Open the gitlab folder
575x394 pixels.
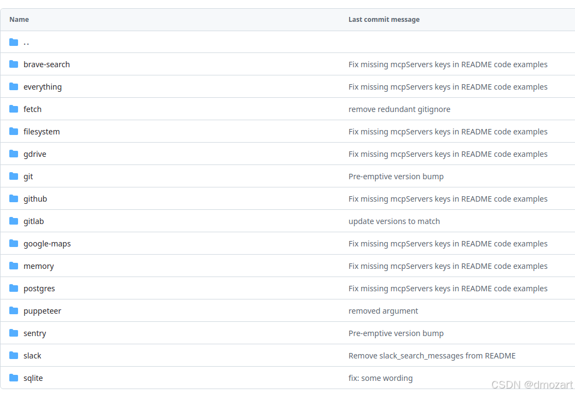tap(34, 221)
